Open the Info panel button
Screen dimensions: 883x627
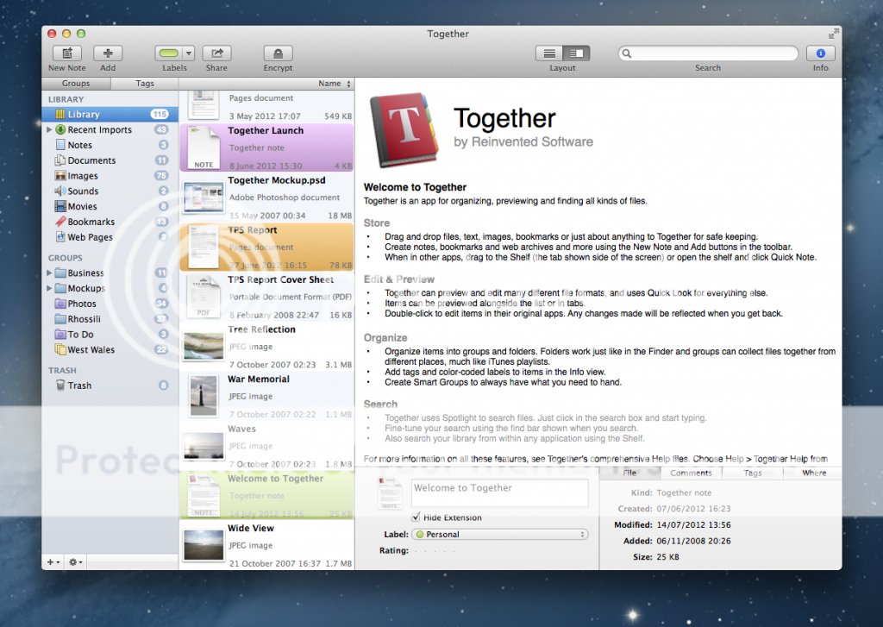(820, 53)
